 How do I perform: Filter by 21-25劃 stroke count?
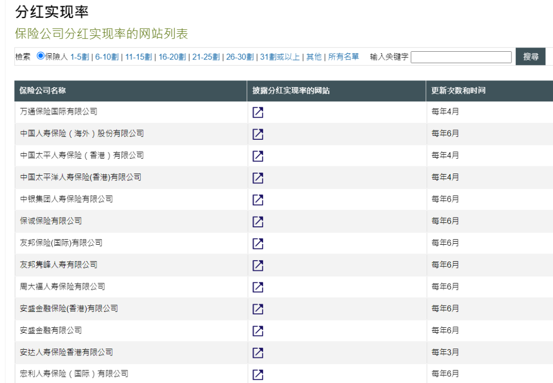pos(206,57)
